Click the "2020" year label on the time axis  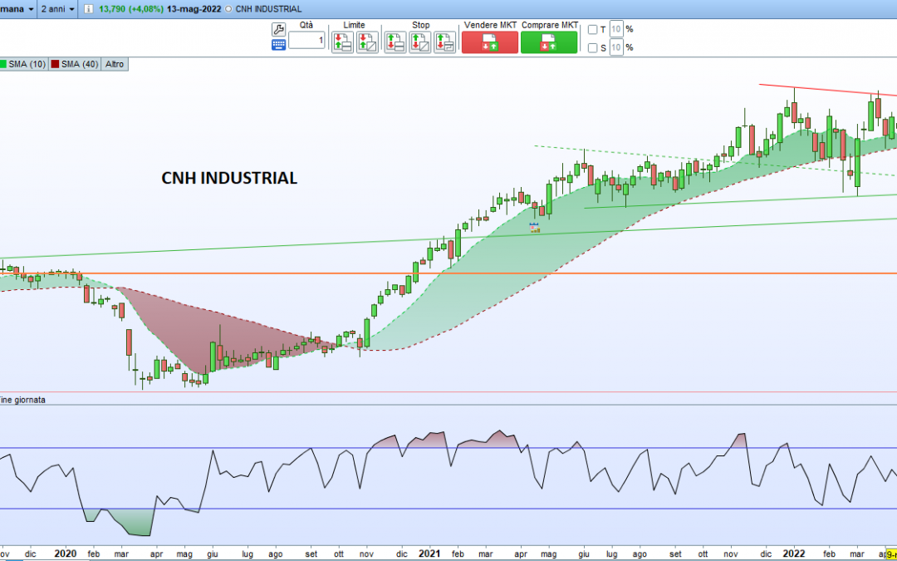[66, 554]
